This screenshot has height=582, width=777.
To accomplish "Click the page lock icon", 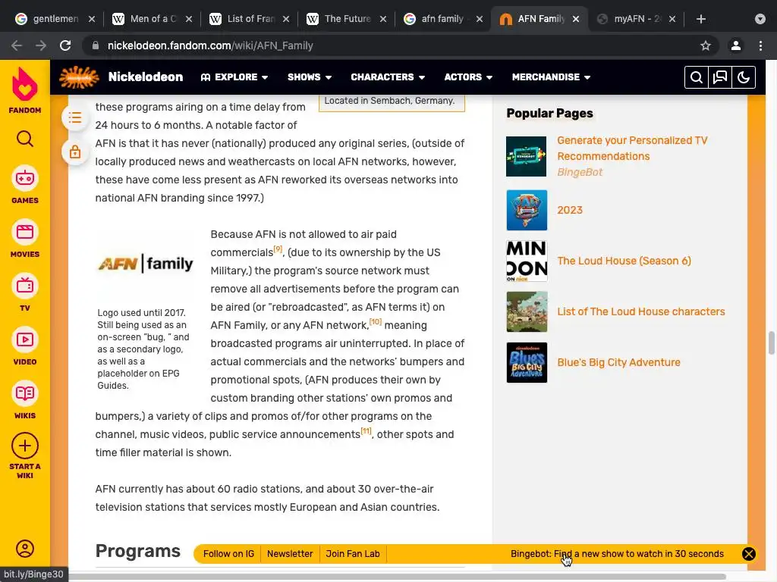I will click(x=75, y=152).
